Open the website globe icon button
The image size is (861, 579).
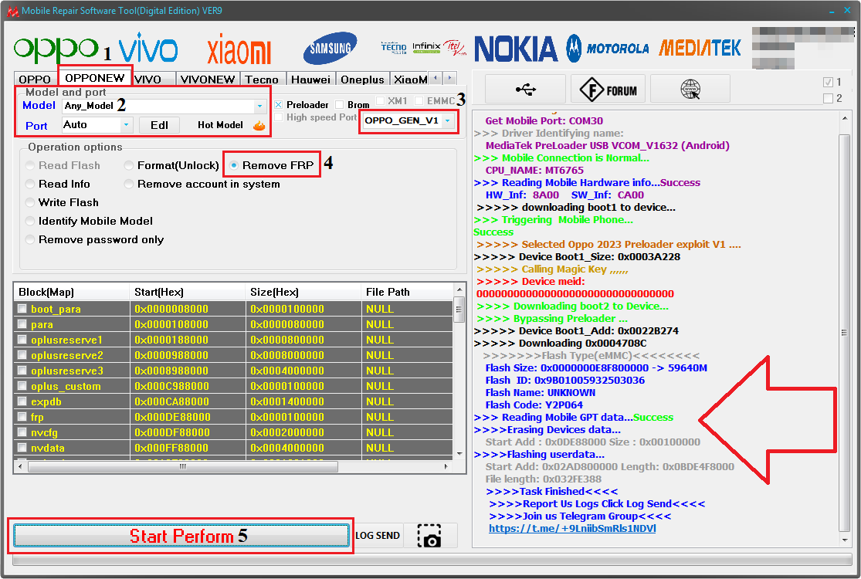690,89
